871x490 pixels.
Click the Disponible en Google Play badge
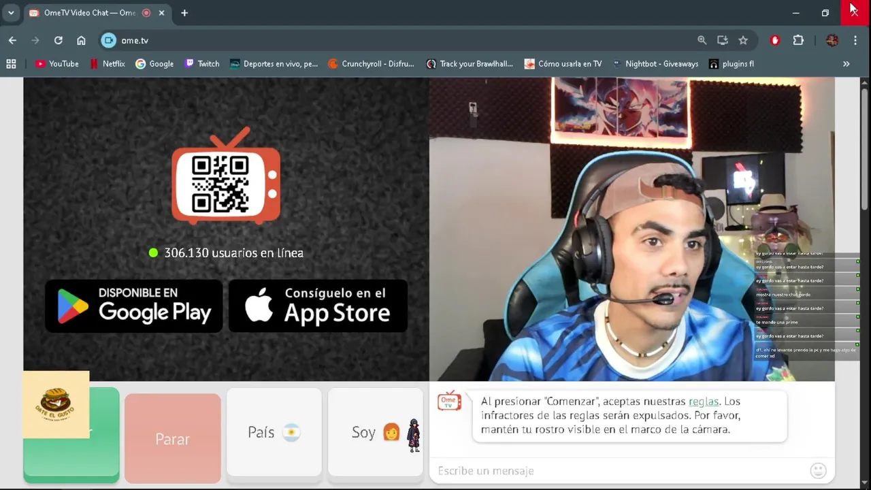[x=134, y=306]
